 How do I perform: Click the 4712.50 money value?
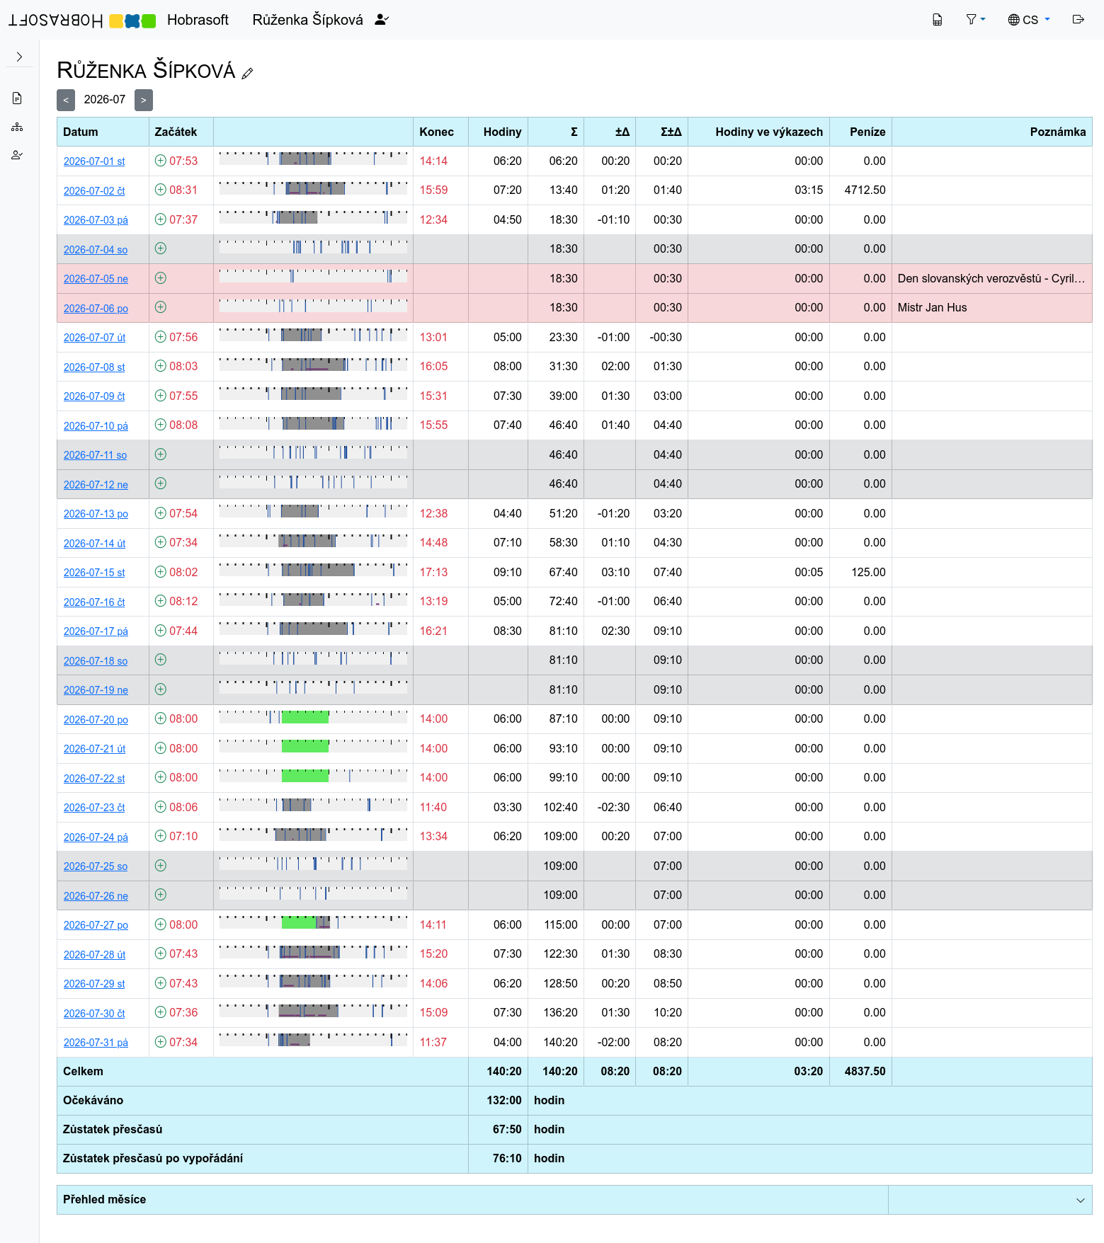[865, 190]
